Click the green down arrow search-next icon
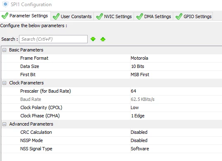Image resolution: width=222 pixels, height=161 pixels. (x=93, y=39)
